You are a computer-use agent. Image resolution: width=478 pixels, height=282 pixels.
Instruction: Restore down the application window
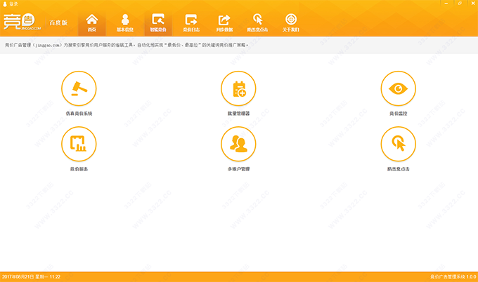point(460,3)
